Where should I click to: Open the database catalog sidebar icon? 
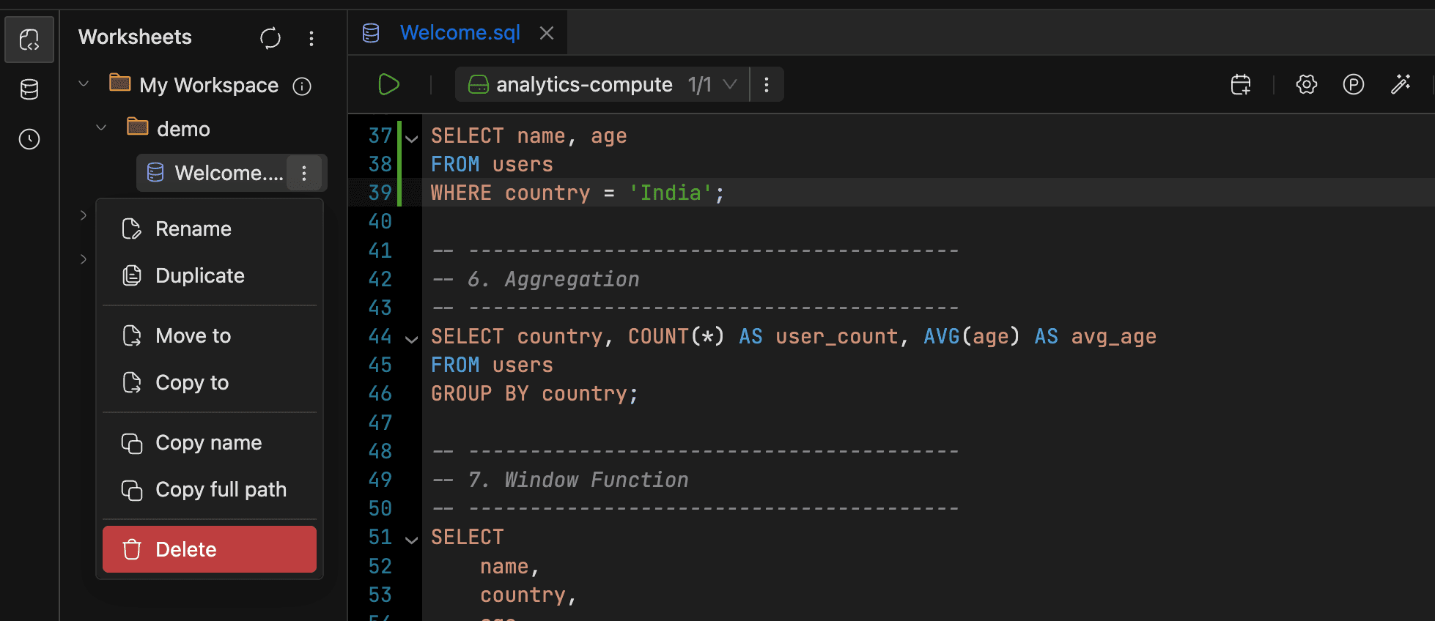[29, 89]
